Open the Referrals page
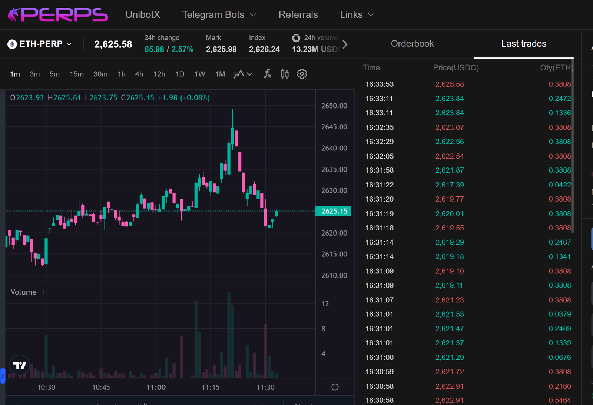Screen dimensions: 593x405 click(298, 14)
